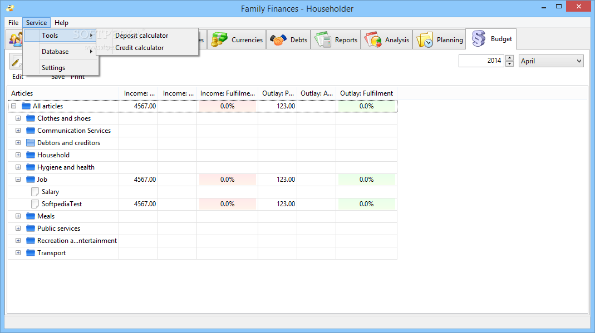The width and height of the screenshot is (595, 333).
Task: Click the Public services folder icon
Action: (x=31, y=228)
